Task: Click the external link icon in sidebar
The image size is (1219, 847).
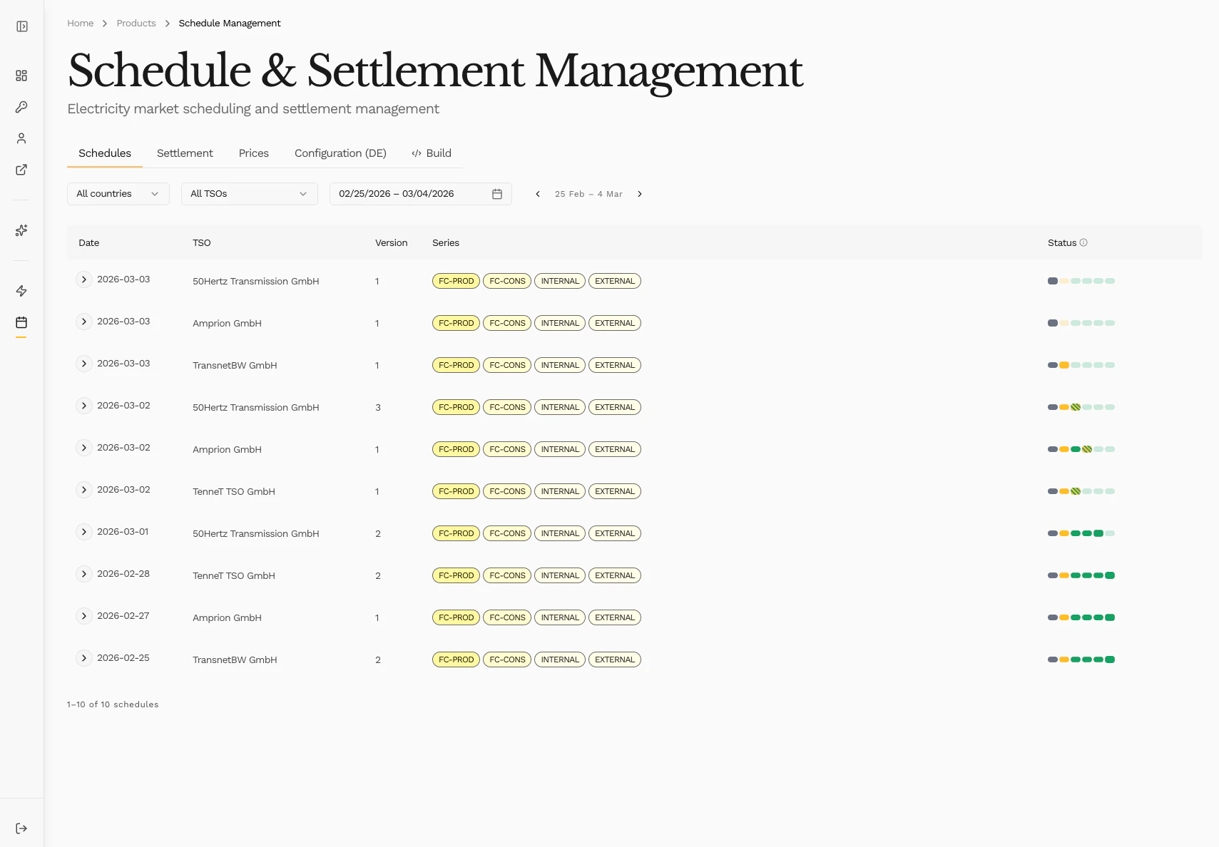Action: tap(21, 170)
